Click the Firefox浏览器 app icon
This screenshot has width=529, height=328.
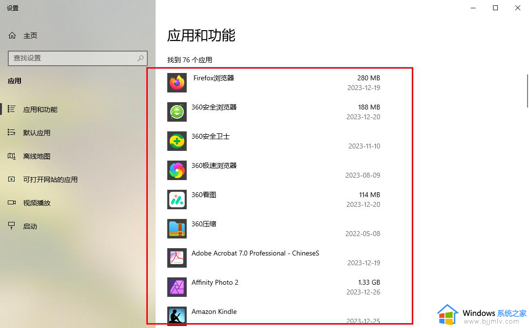click(x=177, y=83)
